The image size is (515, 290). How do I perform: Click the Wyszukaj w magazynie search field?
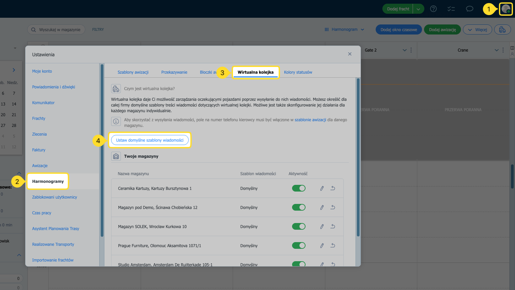[56, 30]
